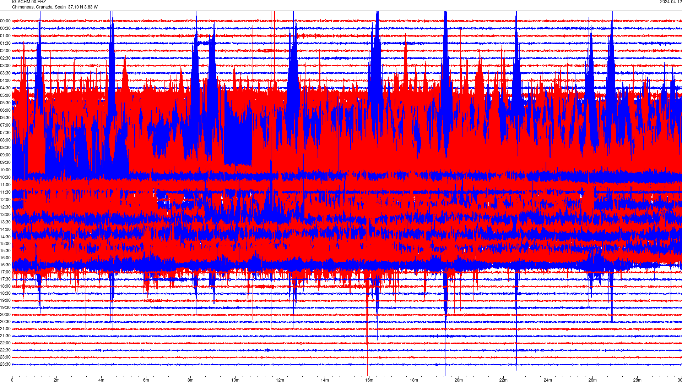Click the 4m tick on the time axis
The height and width of the screenshot is (383, 682).
[x=101, y=380]
